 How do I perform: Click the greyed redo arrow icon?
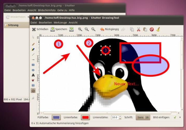(123, 29)
